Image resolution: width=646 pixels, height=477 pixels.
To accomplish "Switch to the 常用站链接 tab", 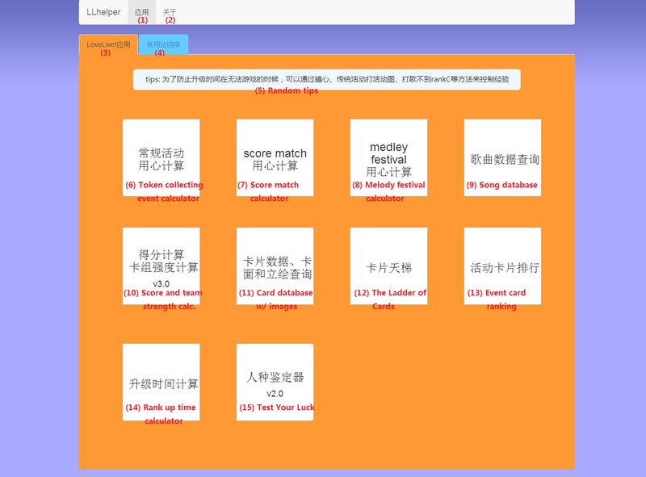I will click(163, 44).
